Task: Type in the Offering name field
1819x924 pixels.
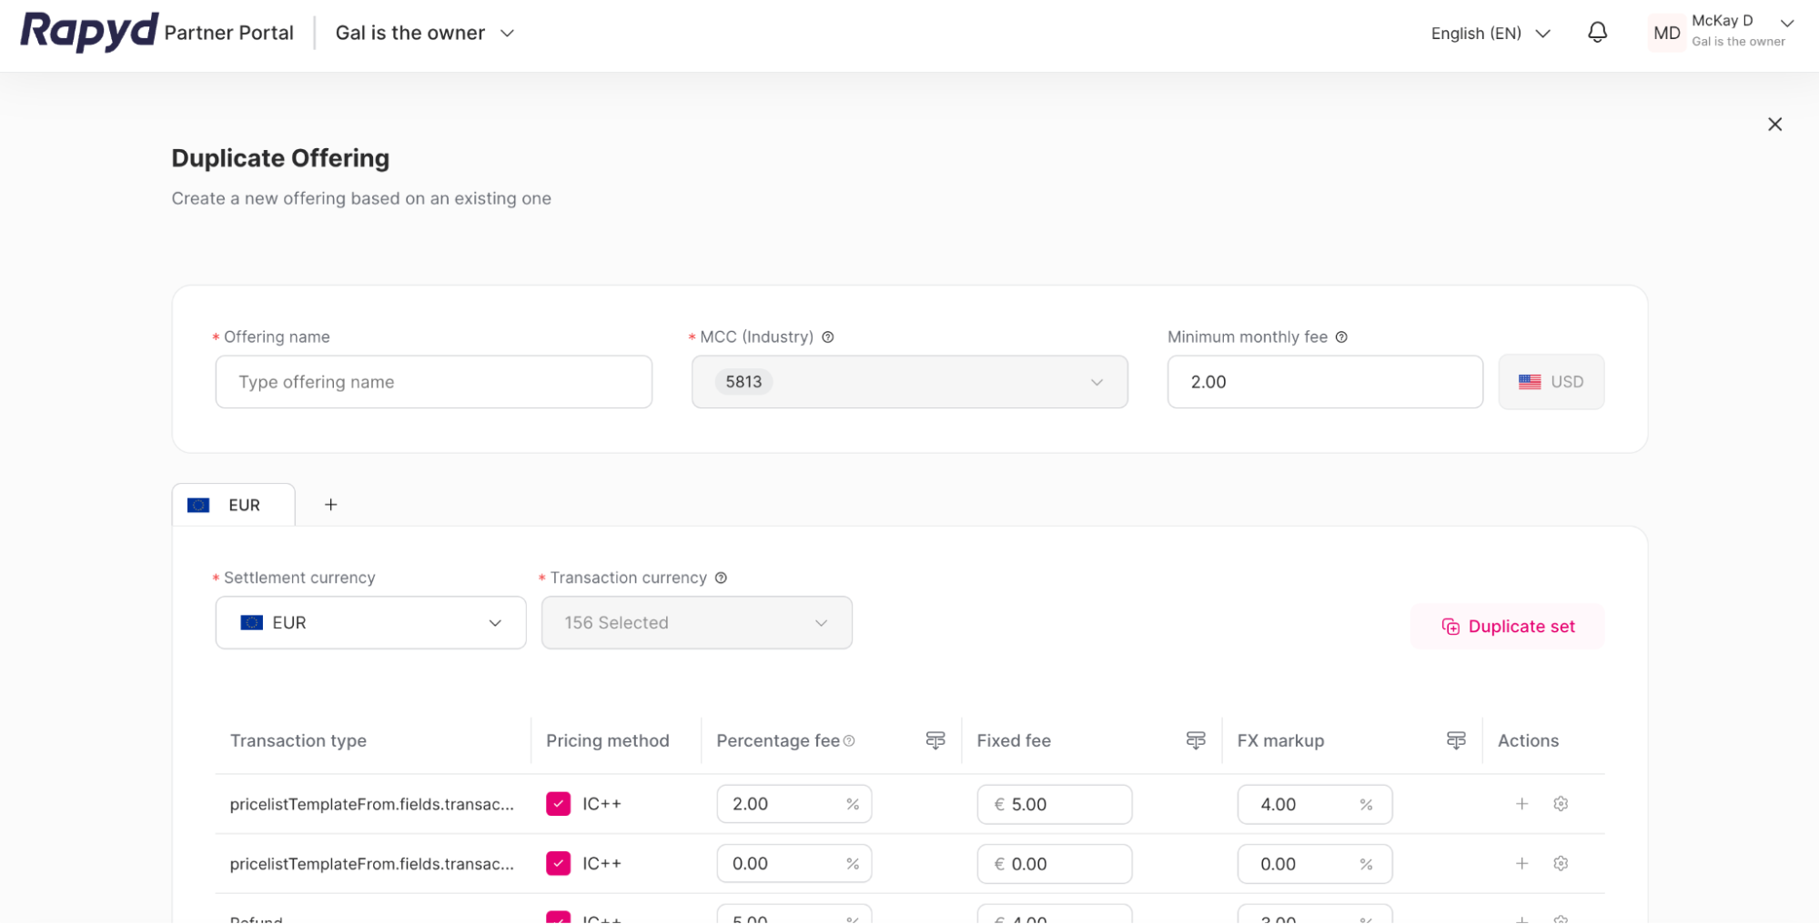Action: (x=433, y=382)
